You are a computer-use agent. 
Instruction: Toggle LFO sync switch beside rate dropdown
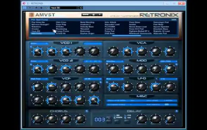pos(157,79)
